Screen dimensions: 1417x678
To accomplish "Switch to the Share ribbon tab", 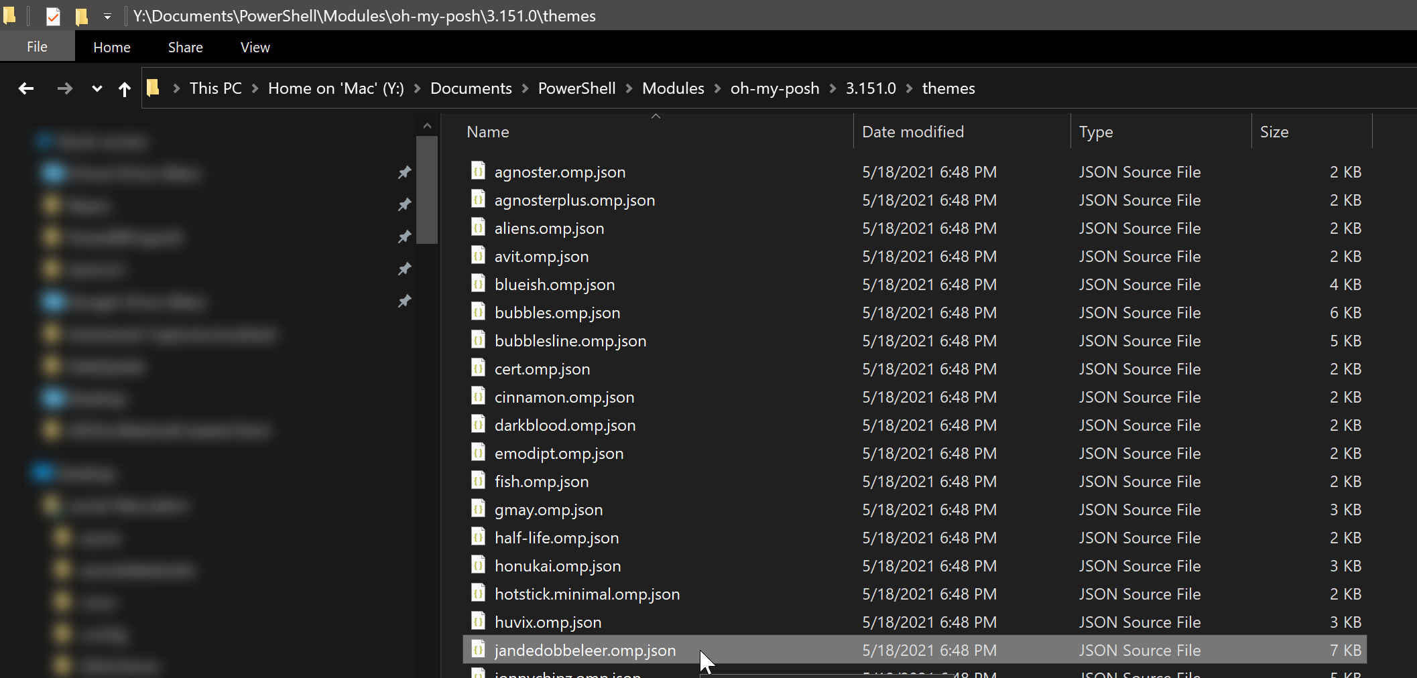I will coord(186,48).
